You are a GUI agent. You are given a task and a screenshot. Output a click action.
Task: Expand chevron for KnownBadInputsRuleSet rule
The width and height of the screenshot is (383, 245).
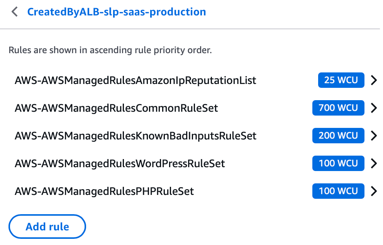coord(373,136)
